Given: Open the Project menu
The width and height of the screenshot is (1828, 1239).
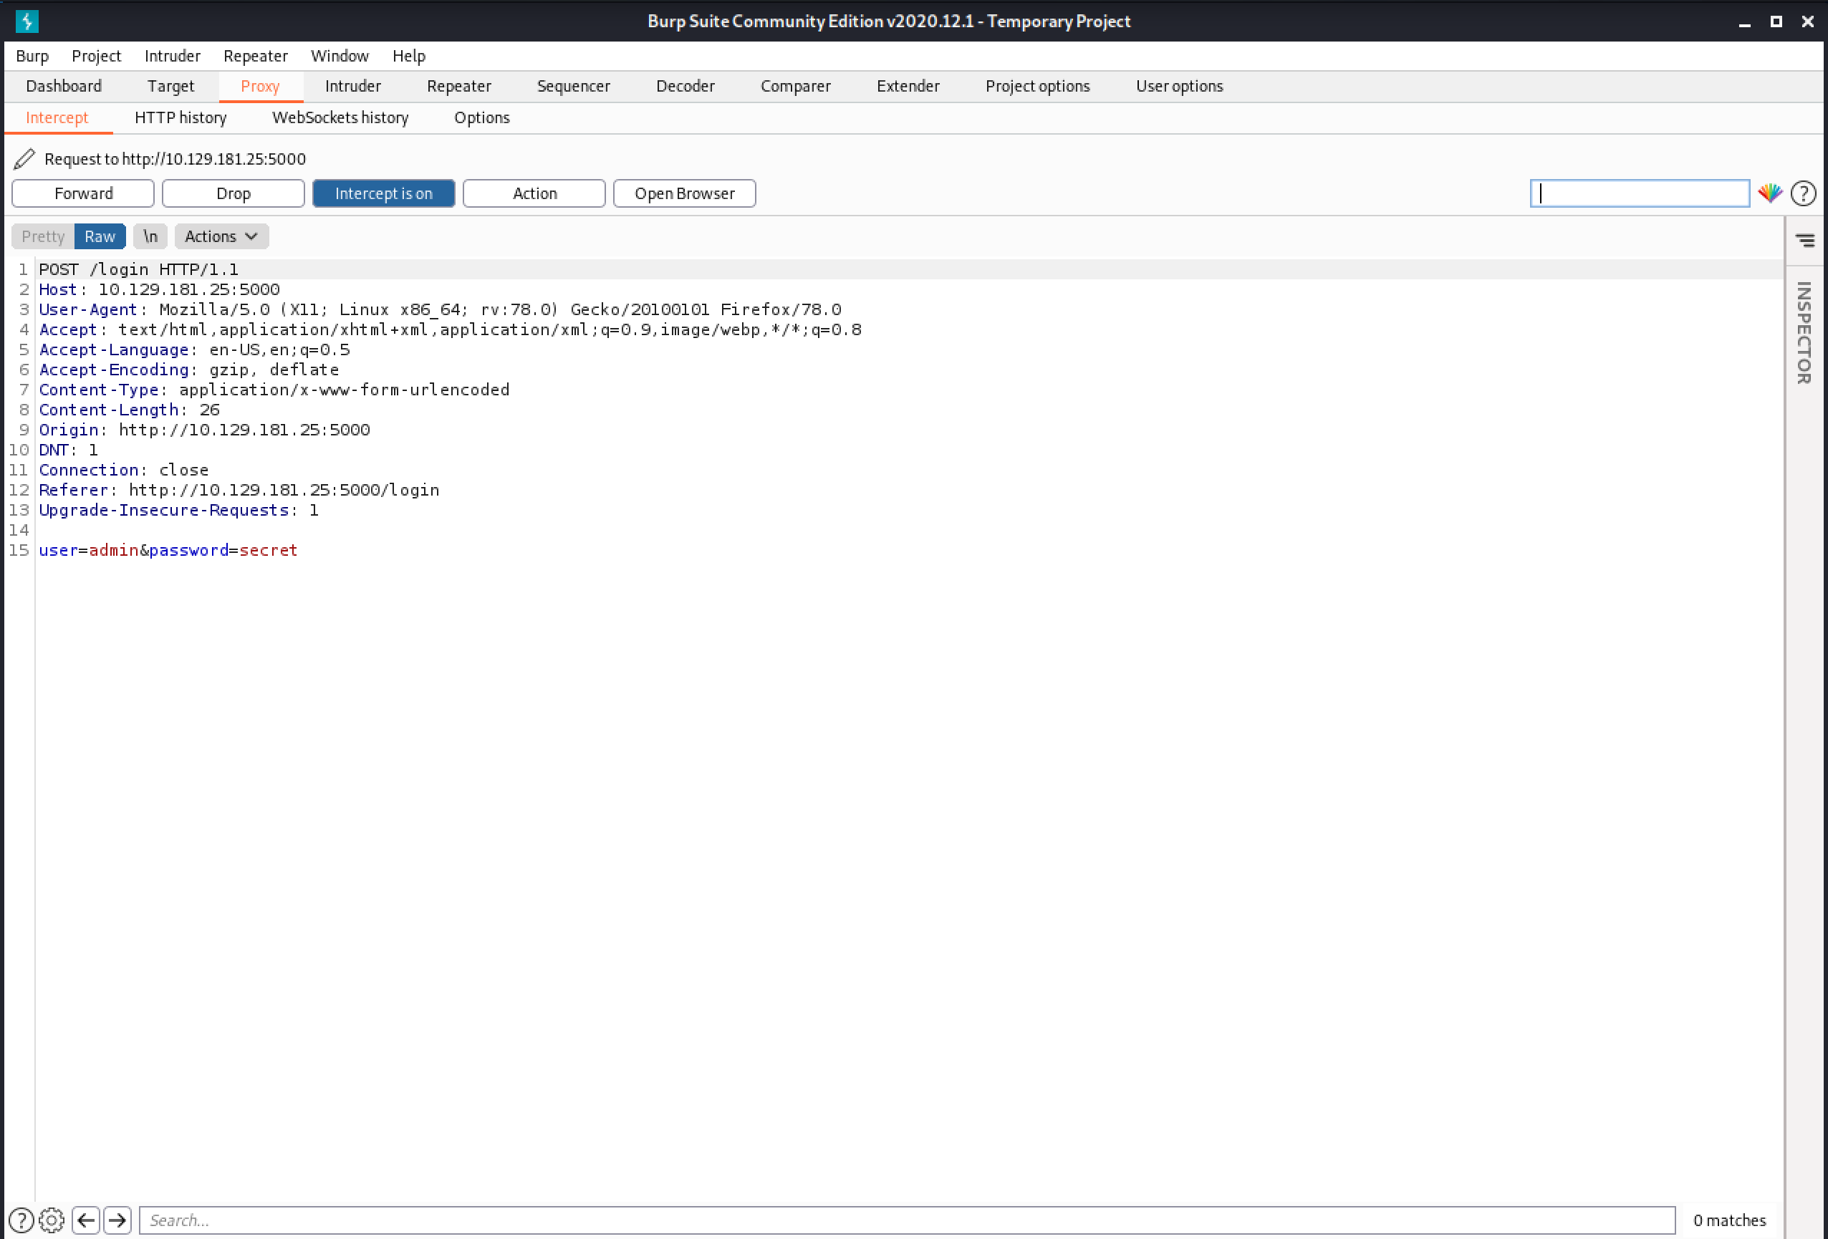Looking at the screenshot, I should [x=96, y=56].
